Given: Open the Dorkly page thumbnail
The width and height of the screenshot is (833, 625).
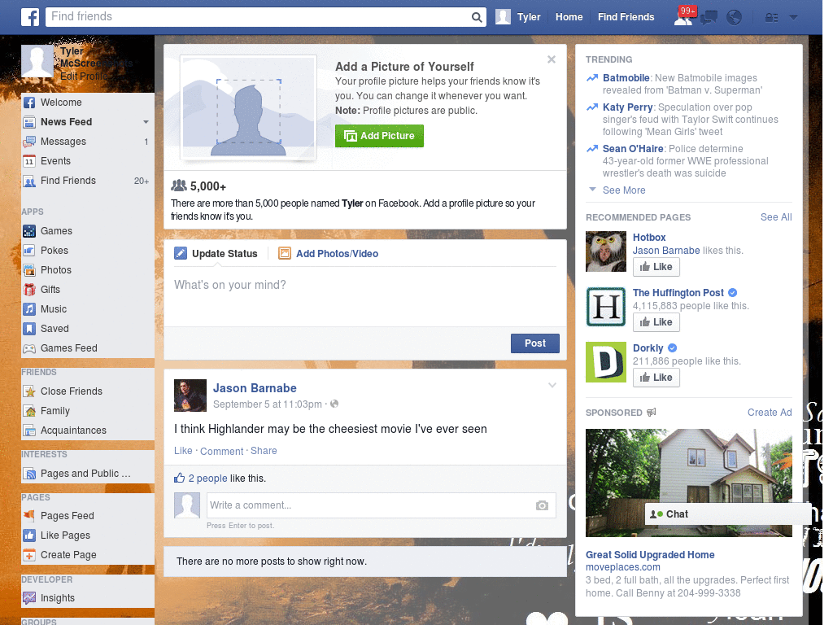Looking at the screenshot, I should click(x=606, y=362).
